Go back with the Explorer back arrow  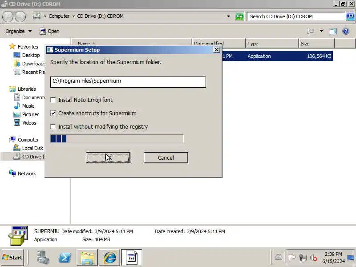point(8,16)
